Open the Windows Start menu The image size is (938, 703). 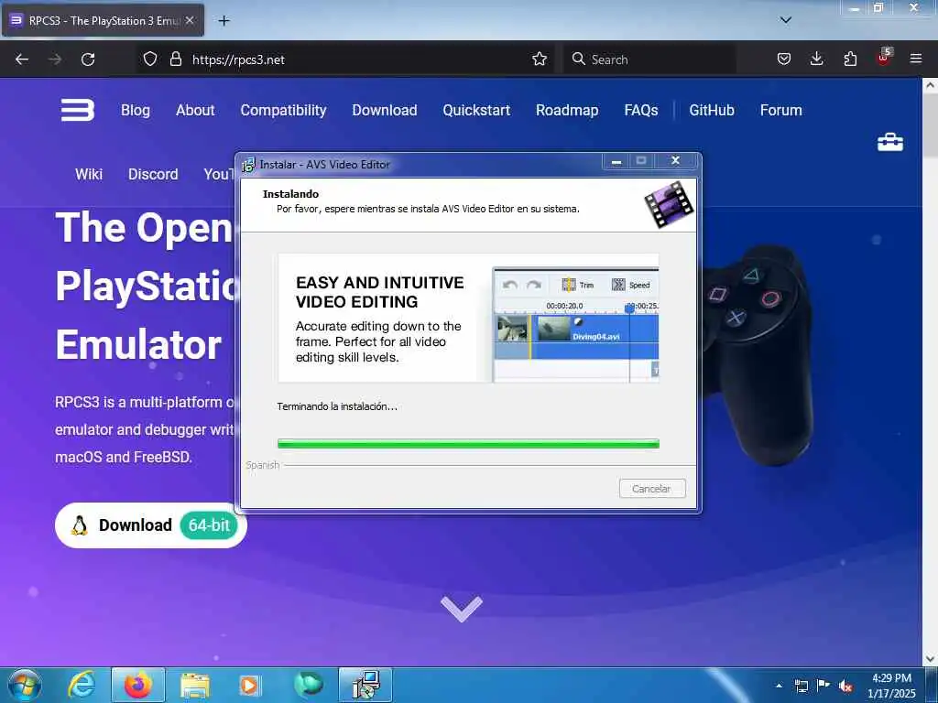[x=25, y=685]
